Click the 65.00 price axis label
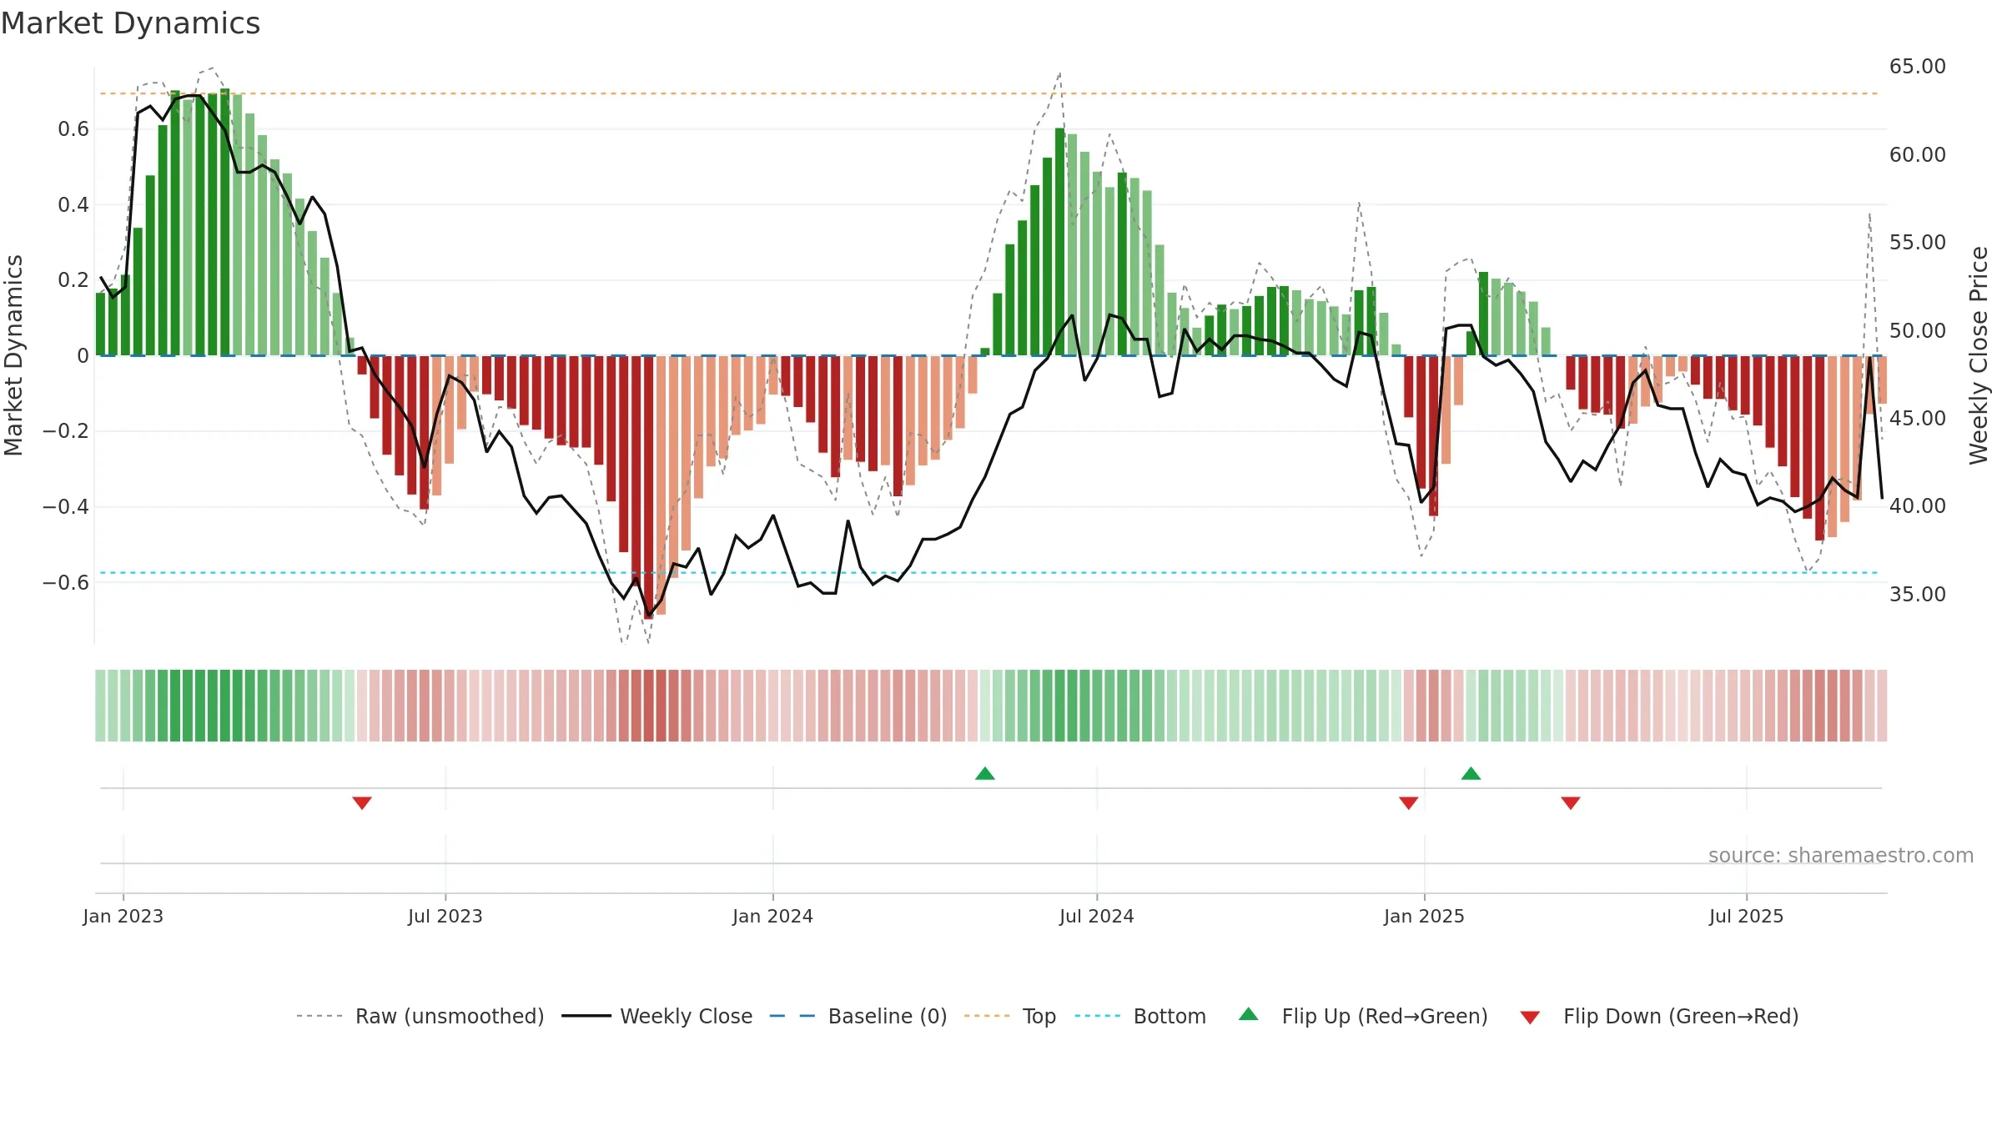The width and height of the screenshot is (2002, 1126). point(1918,67)
